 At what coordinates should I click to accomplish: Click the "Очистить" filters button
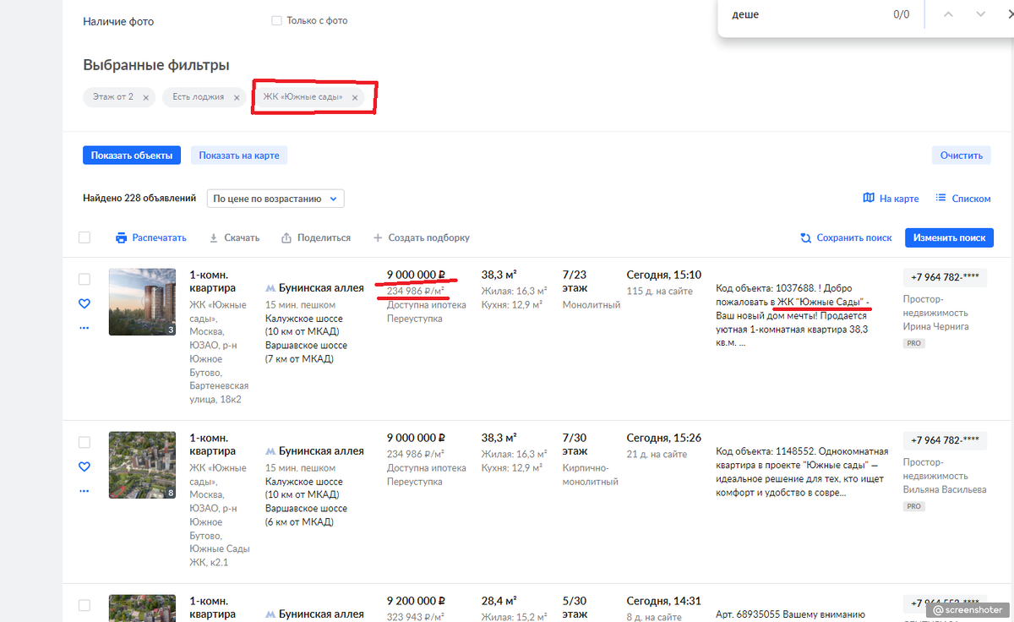pos(962,155)
